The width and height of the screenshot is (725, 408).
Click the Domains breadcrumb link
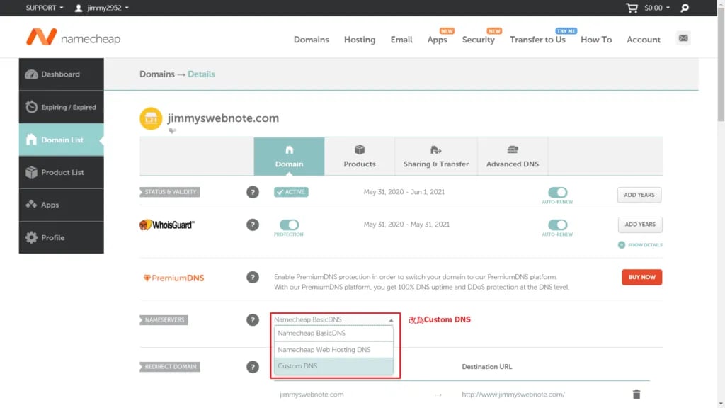click(x=157, y=74)
